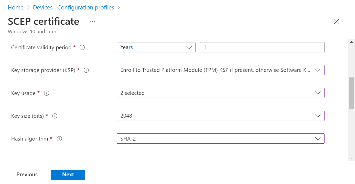The width and height of the screenshot is (355, 184).
Task: Open the SHA-2 hash algorithm dropdown
Action: [x=220, y=139]
